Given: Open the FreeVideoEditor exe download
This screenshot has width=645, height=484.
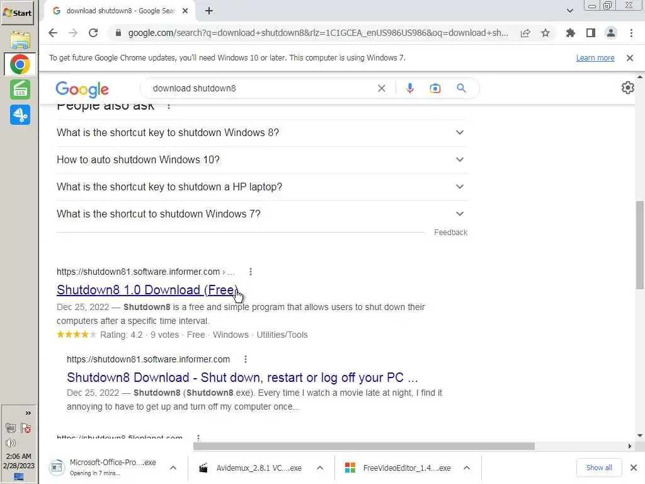Looking at the screenshot, I should tap(399, 468).
